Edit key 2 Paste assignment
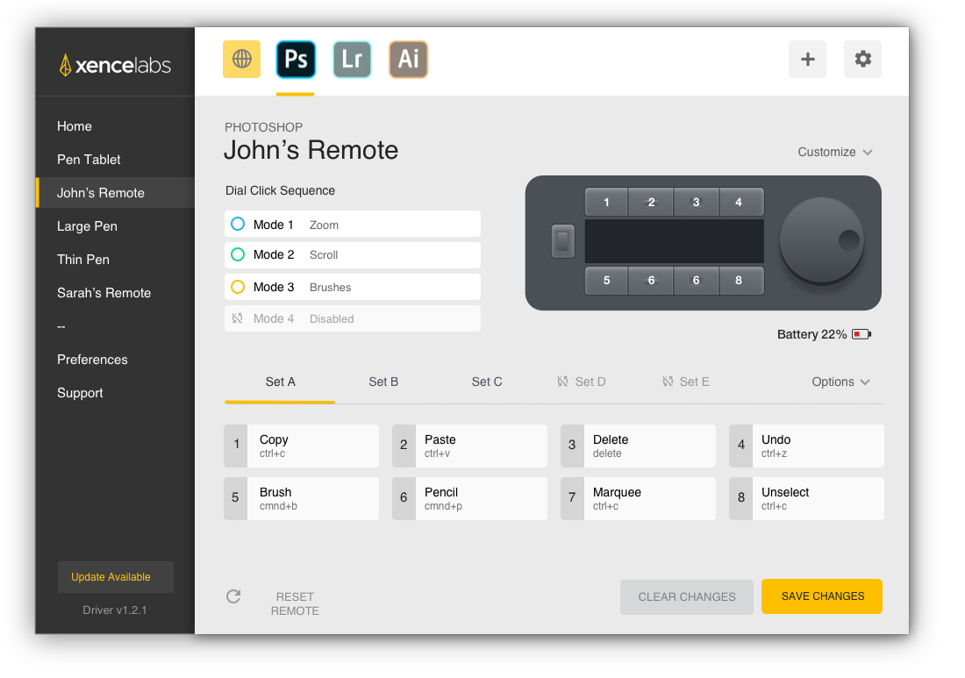The image size is (965, 678). pyautogui.click(x=469, y=446)
